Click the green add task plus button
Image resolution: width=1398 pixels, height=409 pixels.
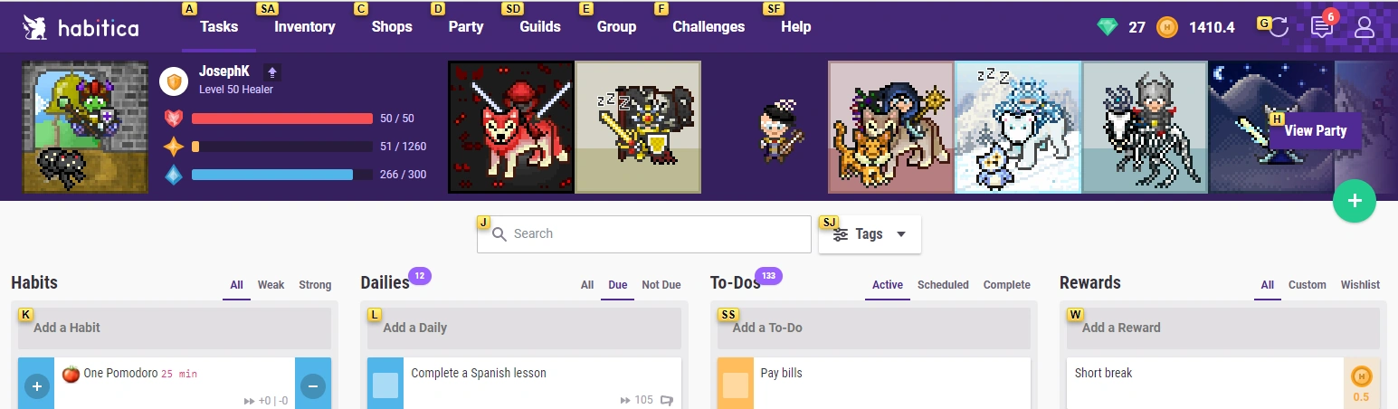(x=1355, y=201)
